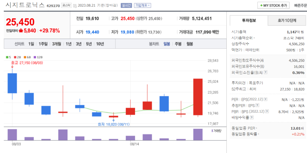Image resolution: width=307 pixels, height=153 pixels.
Task: Click the 빠른주문 link
Action: tap(300, 6)
